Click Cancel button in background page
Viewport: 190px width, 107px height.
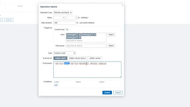9,20
